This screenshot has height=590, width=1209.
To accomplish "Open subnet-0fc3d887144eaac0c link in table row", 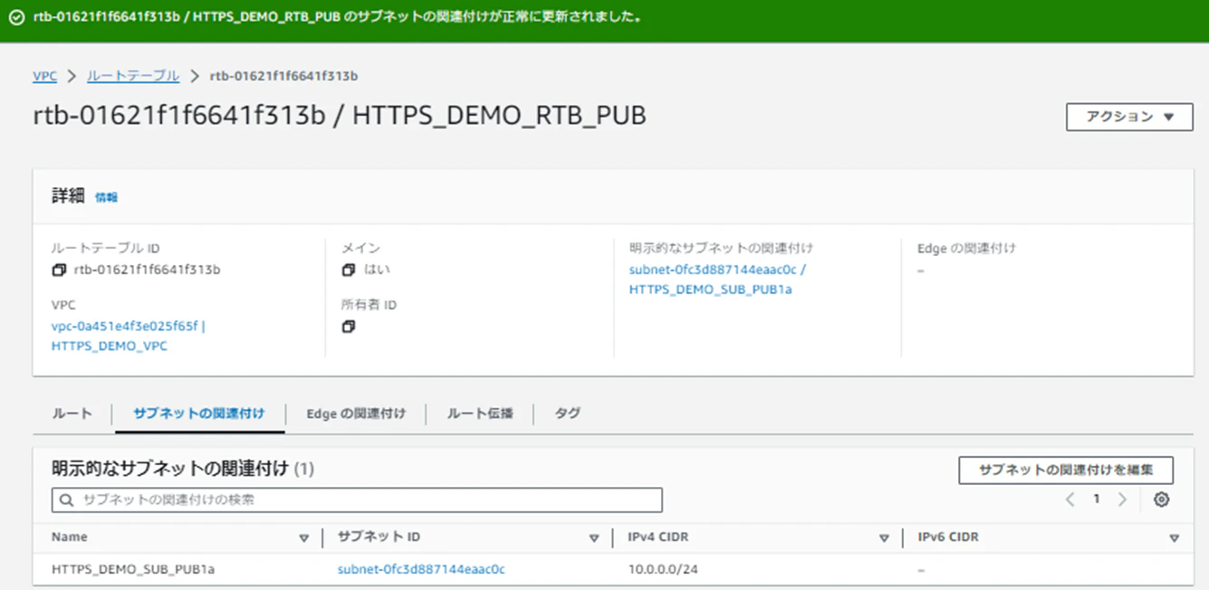I will click(421, 570).
